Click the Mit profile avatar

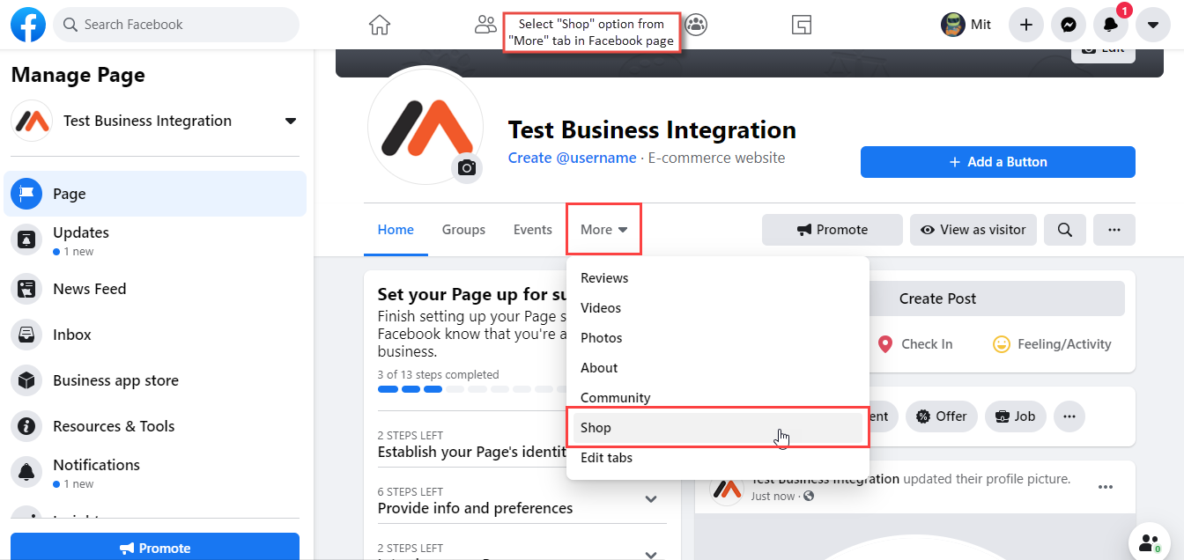[x=953, y=25]
